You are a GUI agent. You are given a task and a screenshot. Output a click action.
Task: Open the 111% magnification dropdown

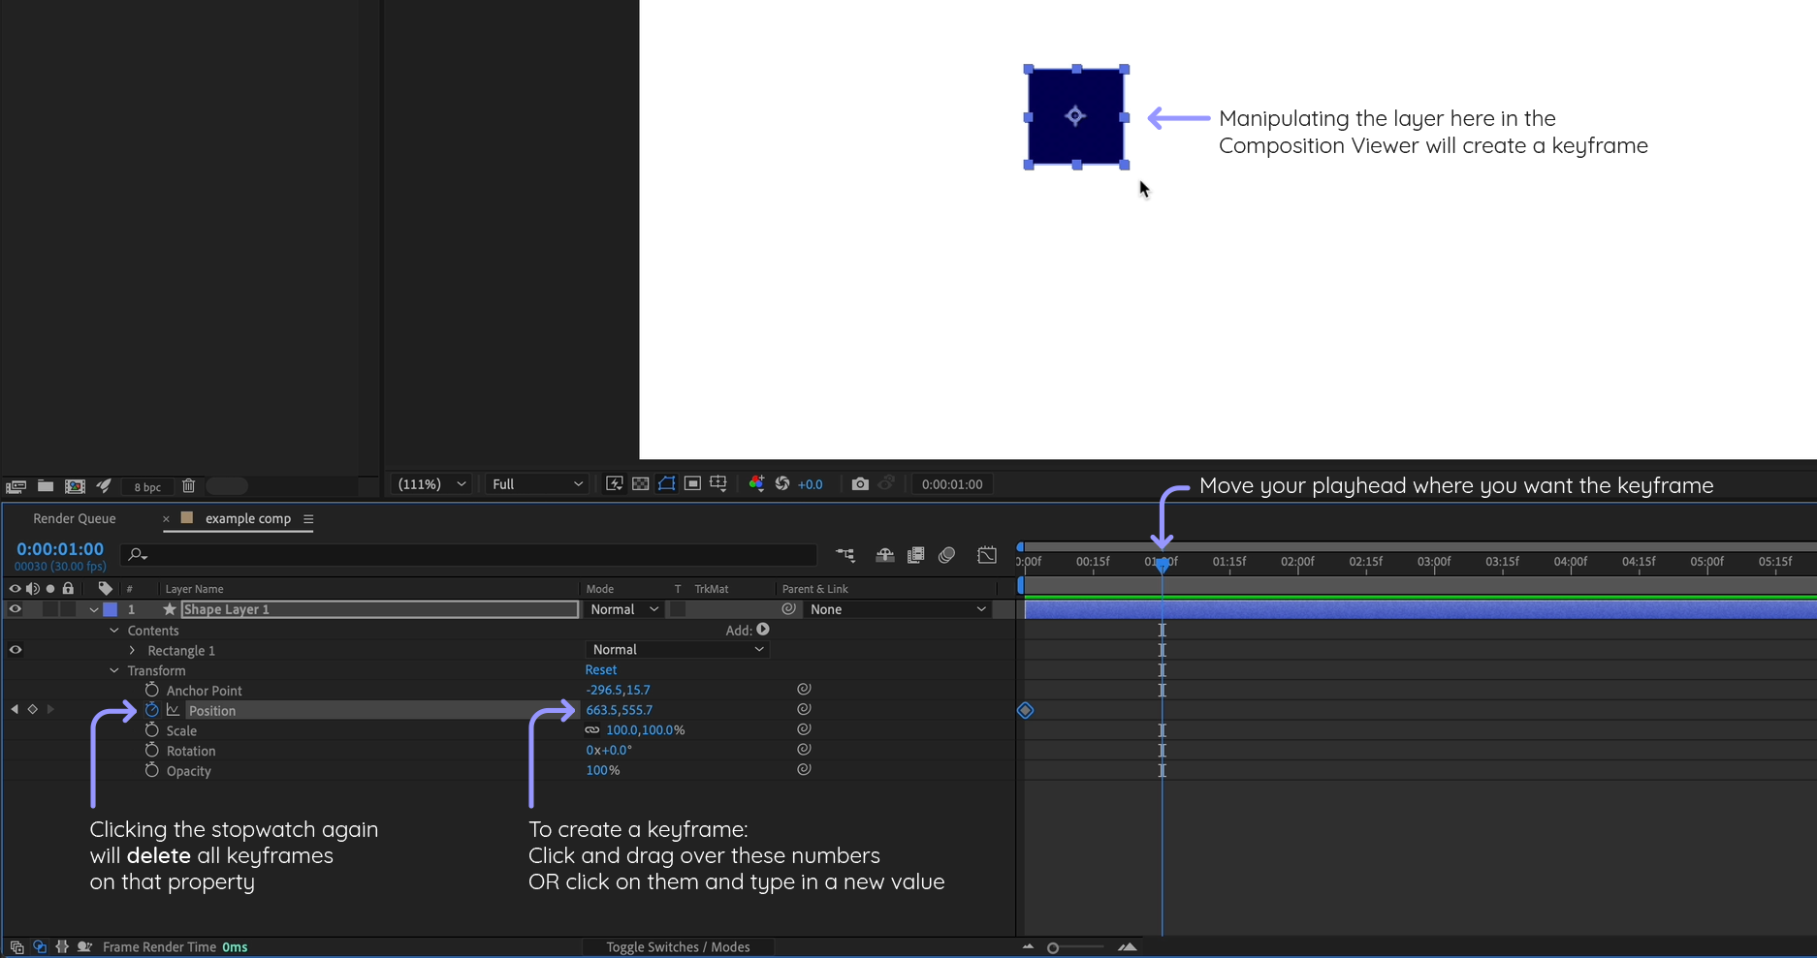click(430, 483)
